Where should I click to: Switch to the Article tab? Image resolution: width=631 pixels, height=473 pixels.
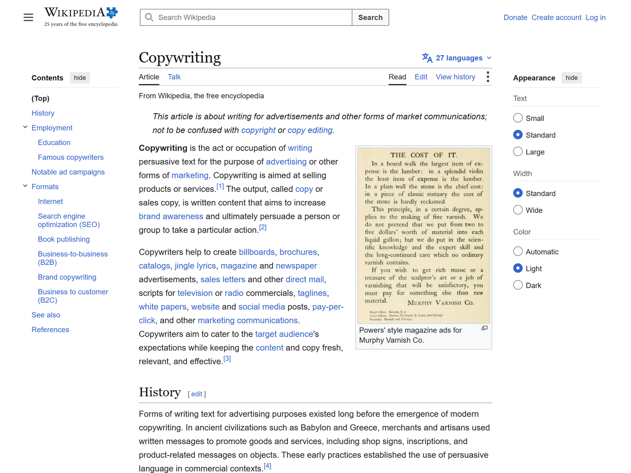point(149,77)
